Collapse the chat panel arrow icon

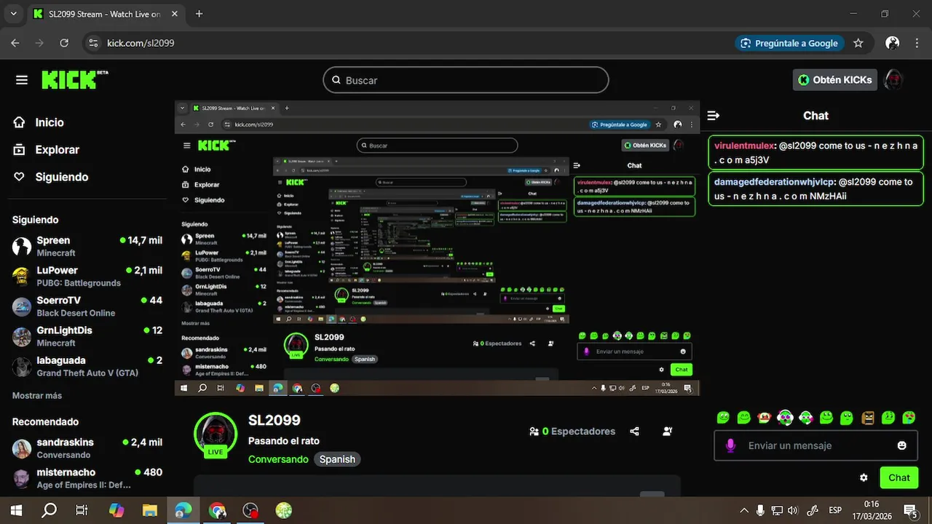click(x=714, y=116)
